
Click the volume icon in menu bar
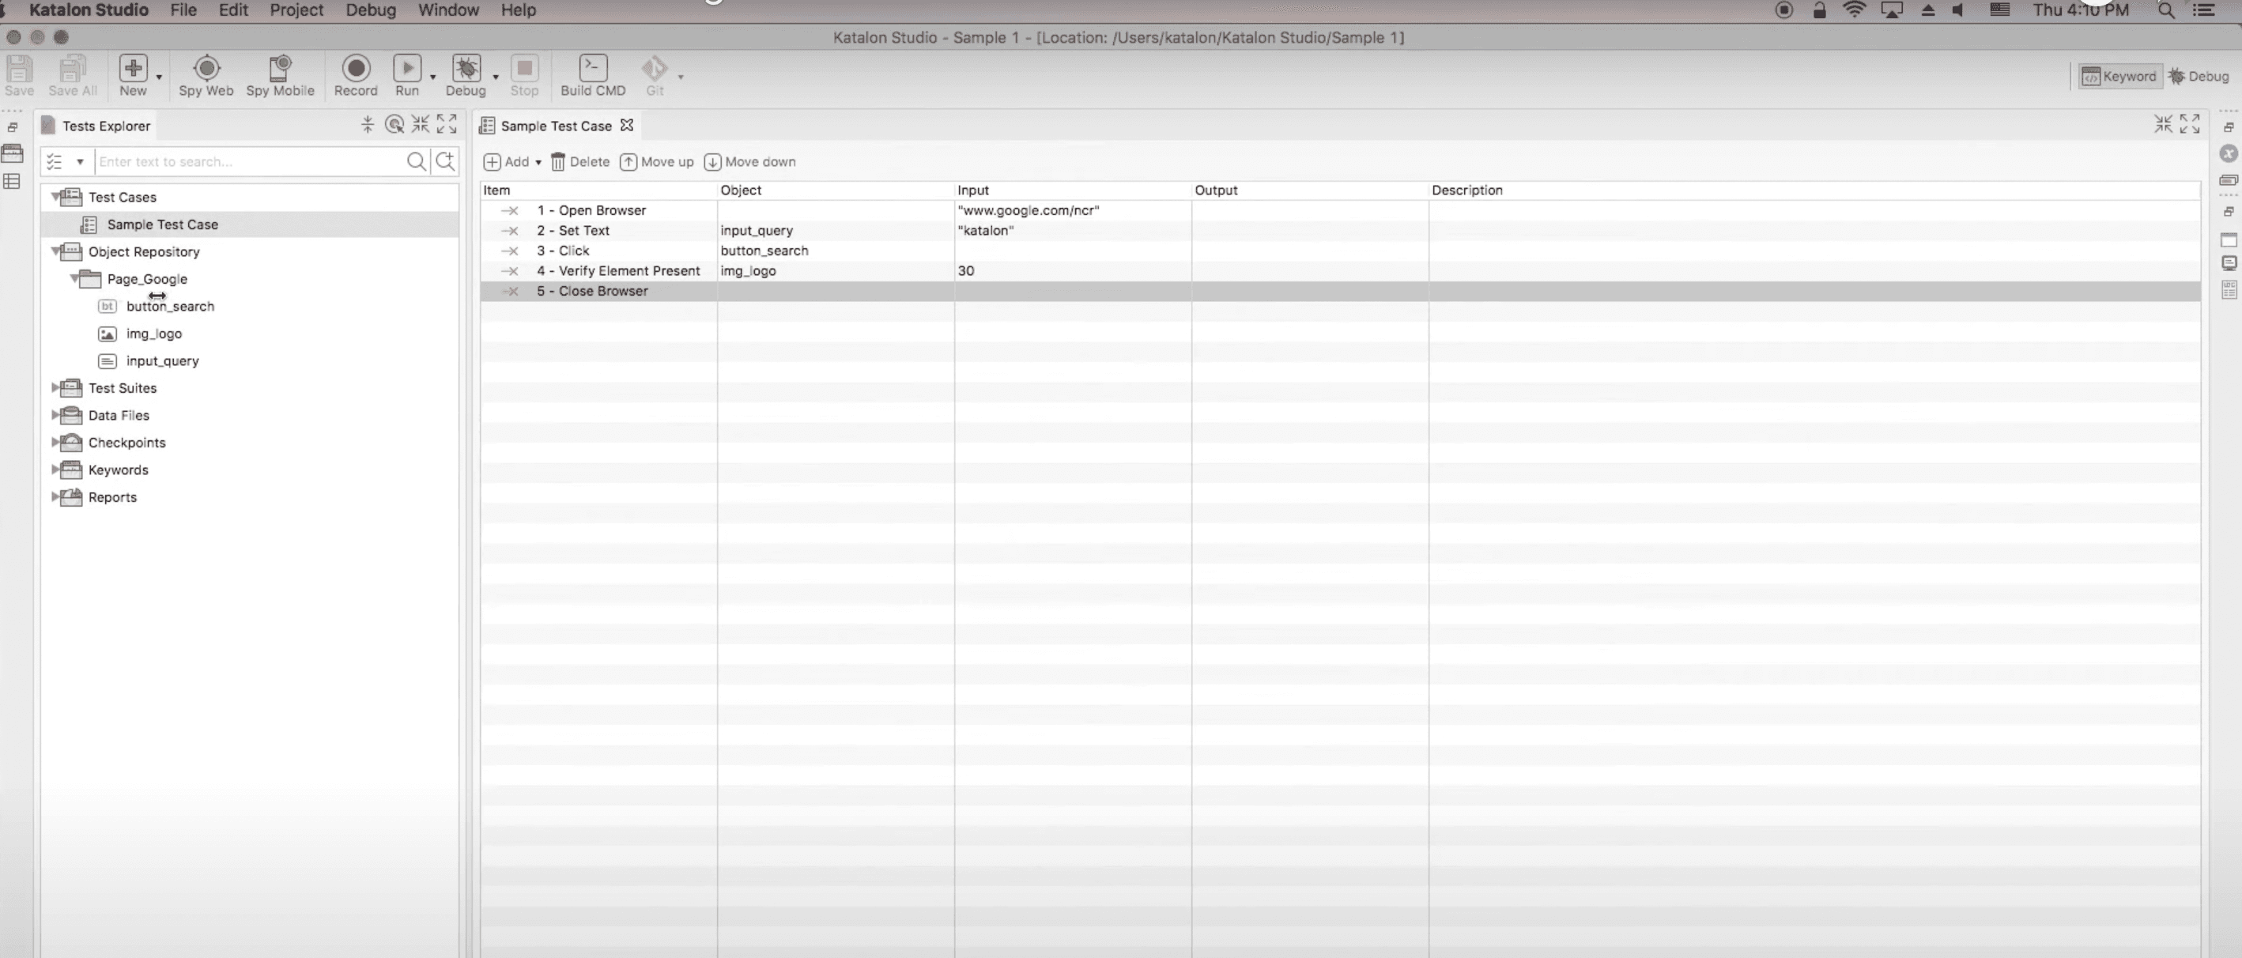(1958, 10)
